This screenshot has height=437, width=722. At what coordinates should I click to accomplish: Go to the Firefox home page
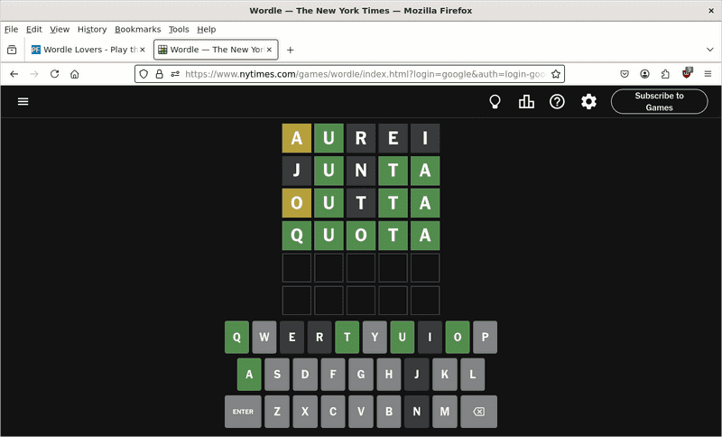point(75,74)
